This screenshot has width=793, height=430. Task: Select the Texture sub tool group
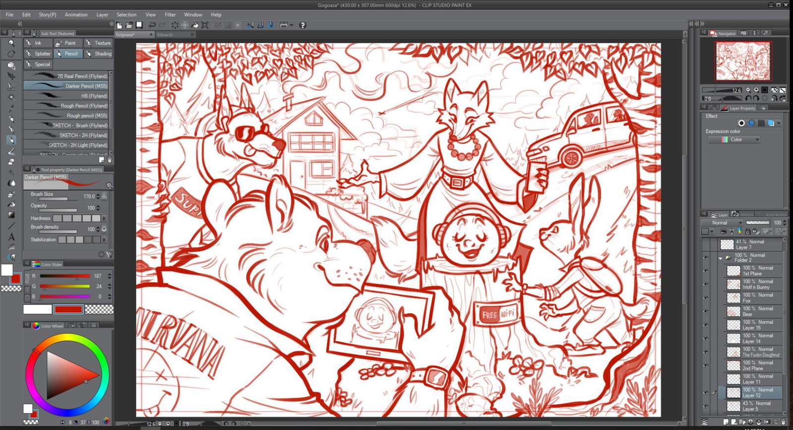[98, 43]
